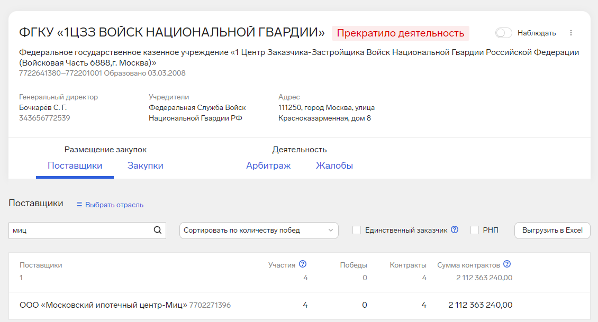Click the INN-KPP line 7722641380–772201001
Image resolution: width=598 pixels, height=322 pixels.
coord(61,73)
